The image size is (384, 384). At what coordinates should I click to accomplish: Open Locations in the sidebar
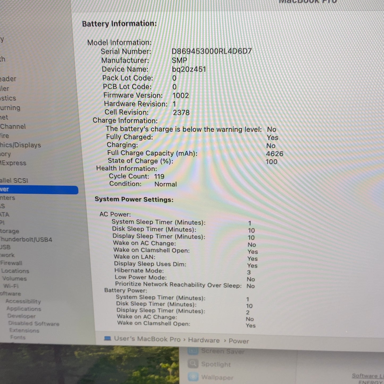(x=15, y=271)
